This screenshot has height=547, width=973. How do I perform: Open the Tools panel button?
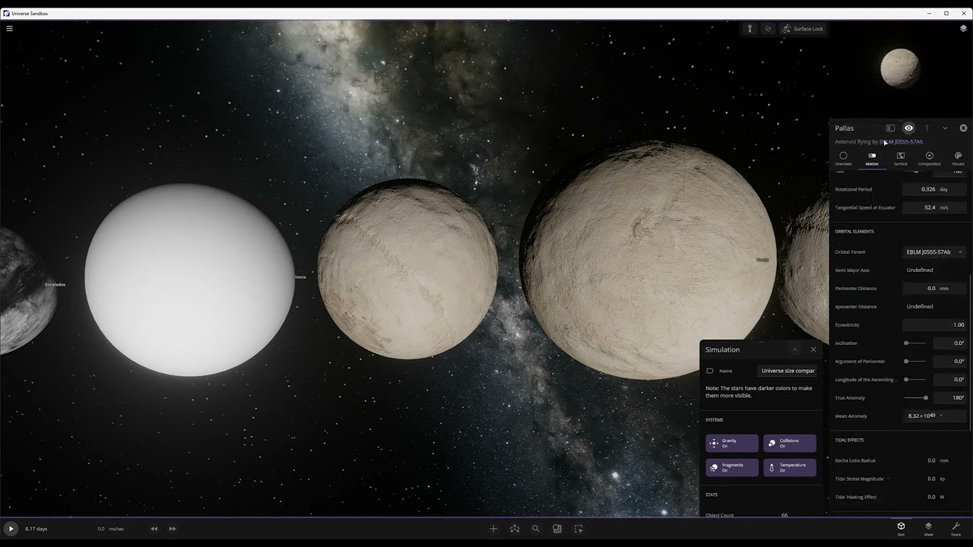(x=956, y=529)
